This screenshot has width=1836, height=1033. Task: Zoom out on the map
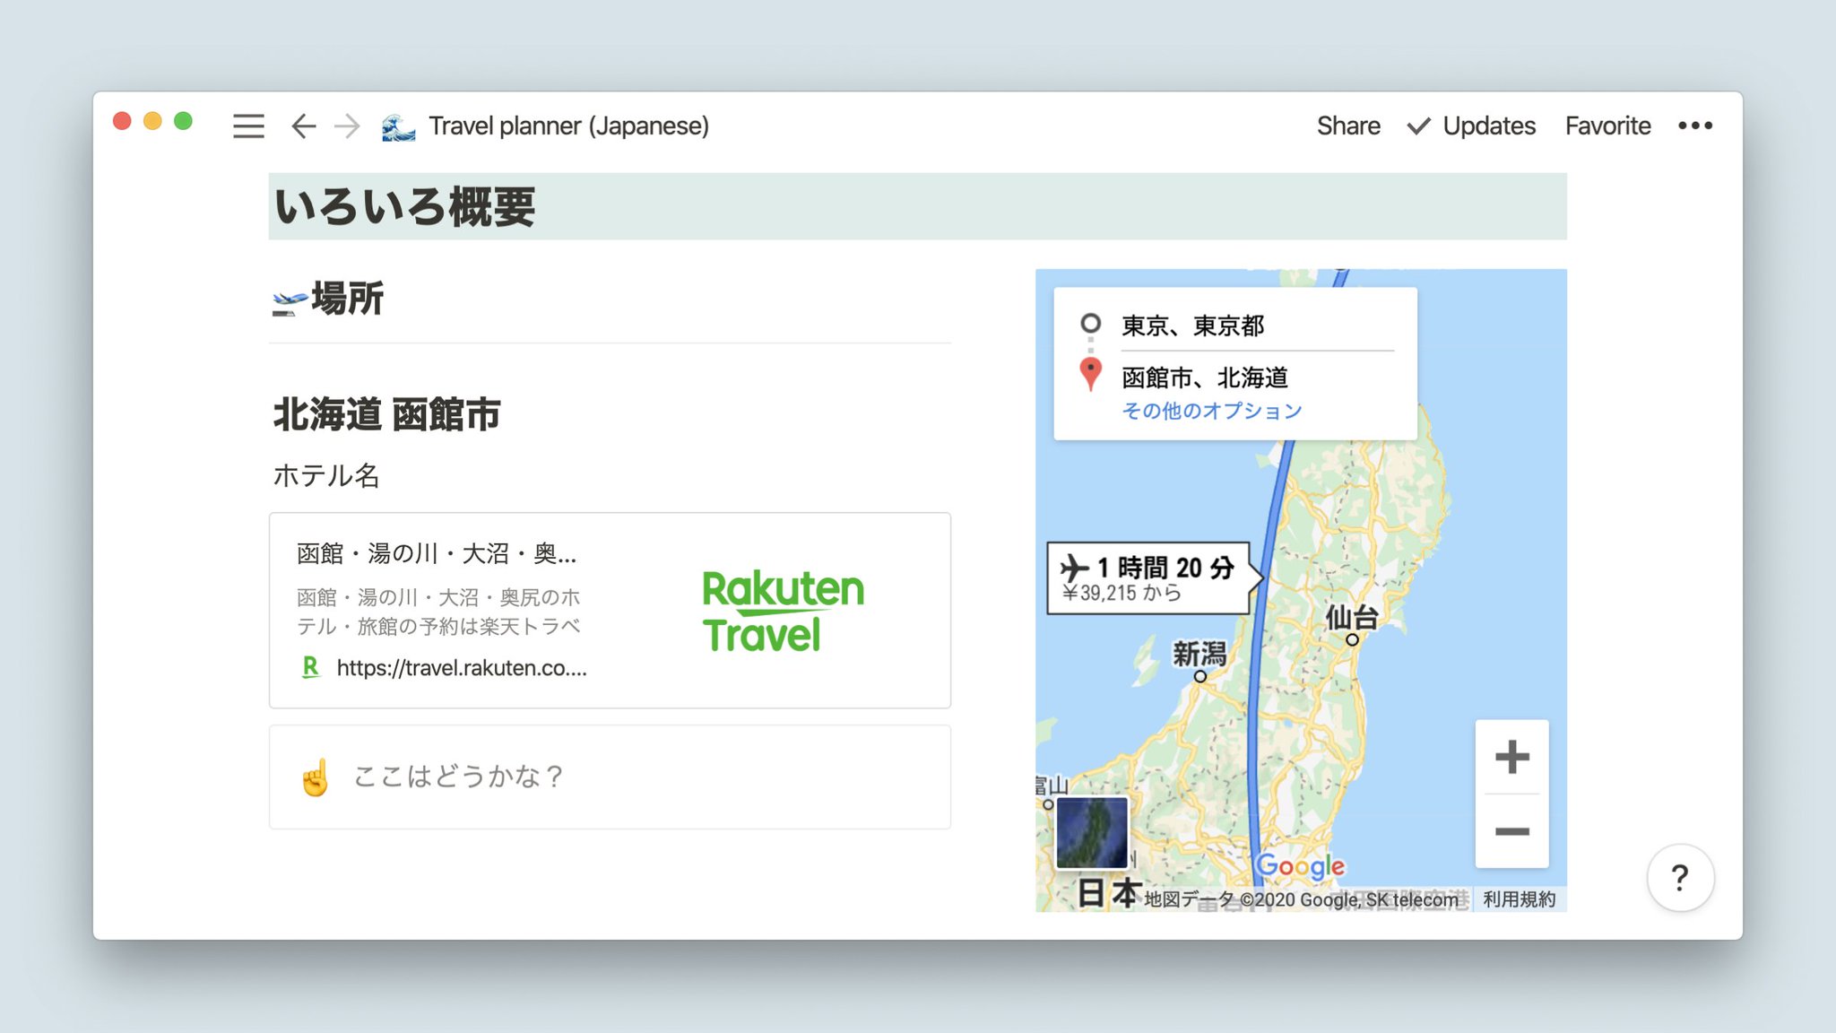click(1511, 831)
